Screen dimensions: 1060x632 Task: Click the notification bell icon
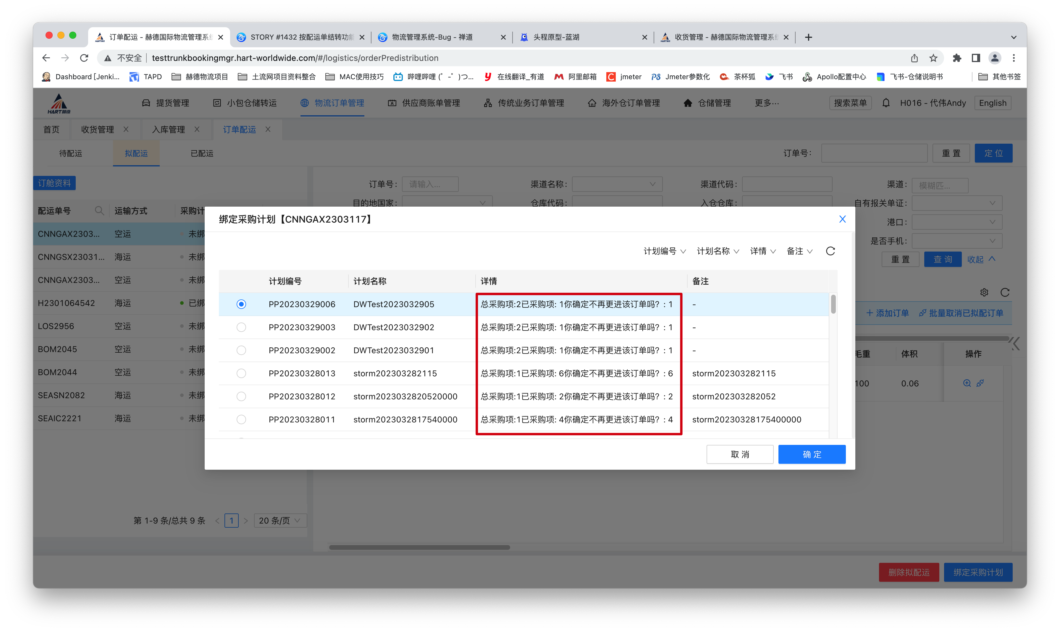(886, 103)
